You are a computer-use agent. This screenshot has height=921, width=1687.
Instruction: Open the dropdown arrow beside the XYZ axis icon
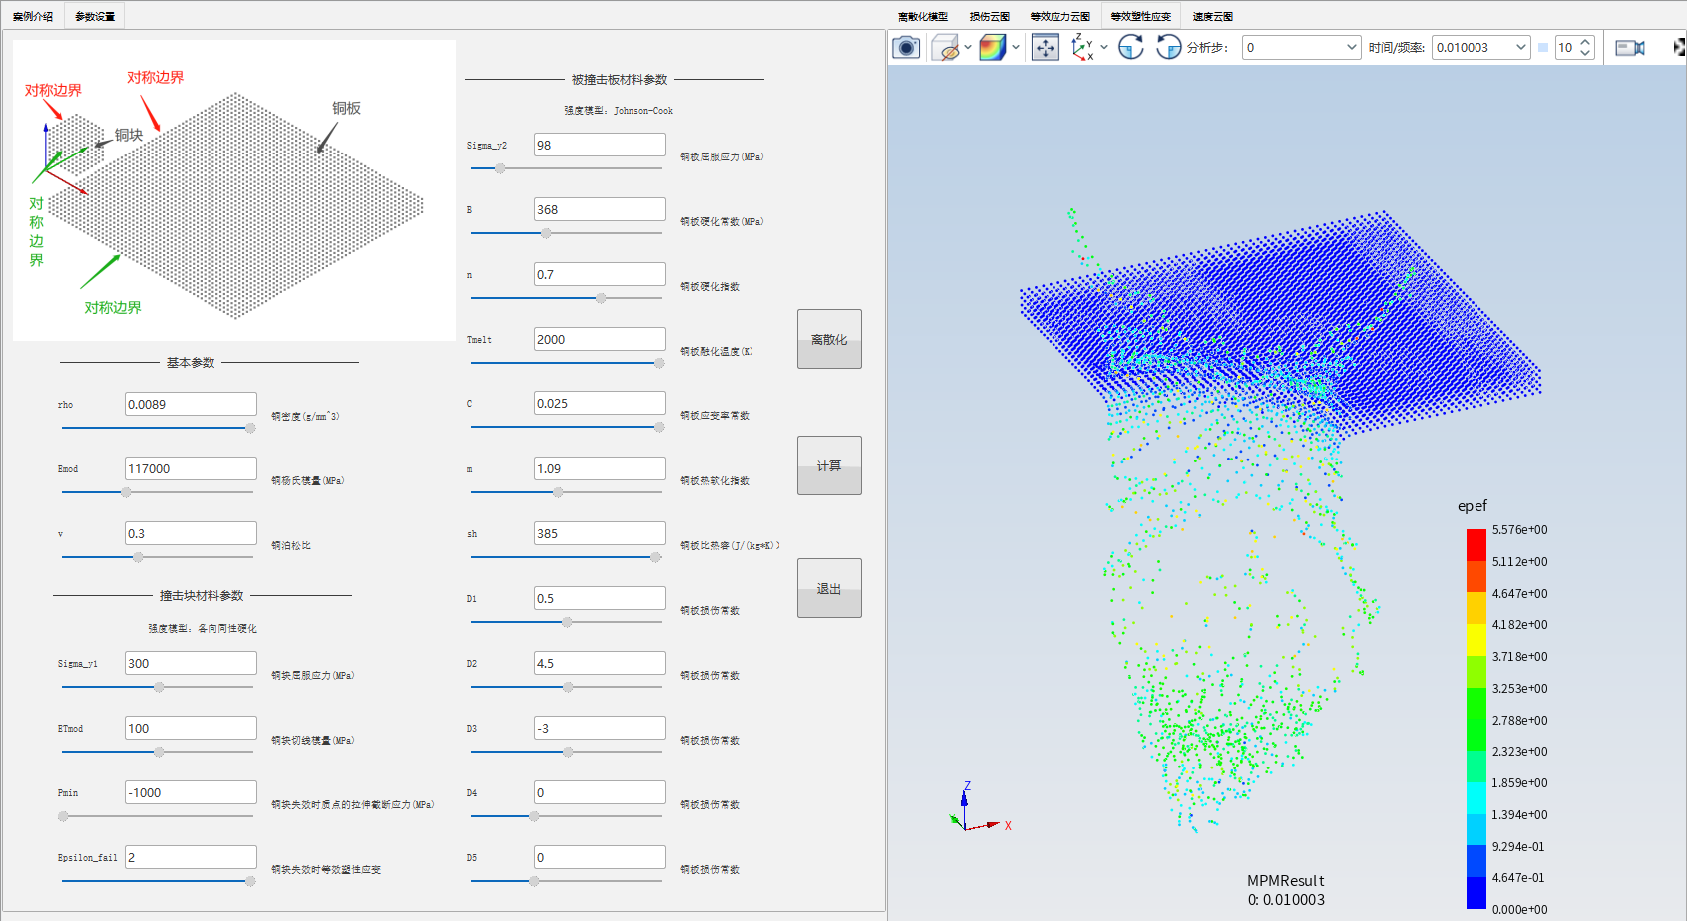pyautogui.click(x=1104, y=47)
